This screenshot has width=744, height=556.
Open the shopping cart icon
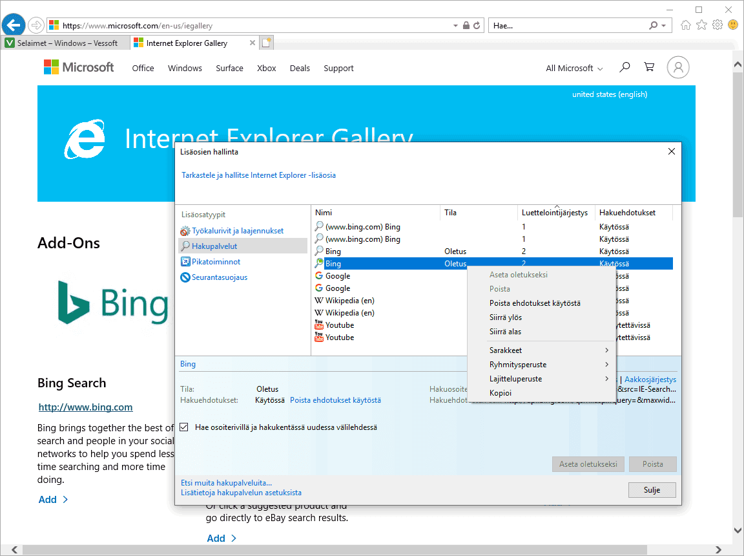[x=649, y=67]
